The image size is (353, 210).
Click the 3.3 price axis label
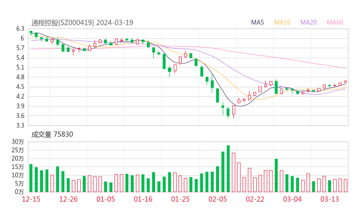coord(20,125)
